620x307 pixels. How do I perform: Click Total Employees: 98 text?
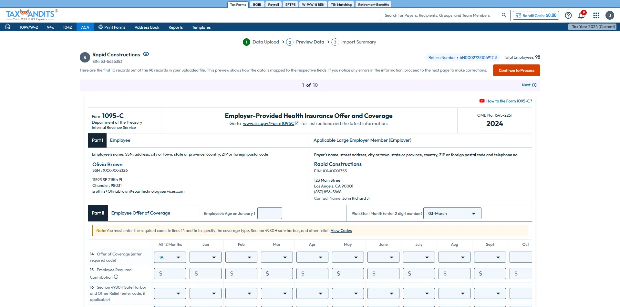[x=522, y=57]
